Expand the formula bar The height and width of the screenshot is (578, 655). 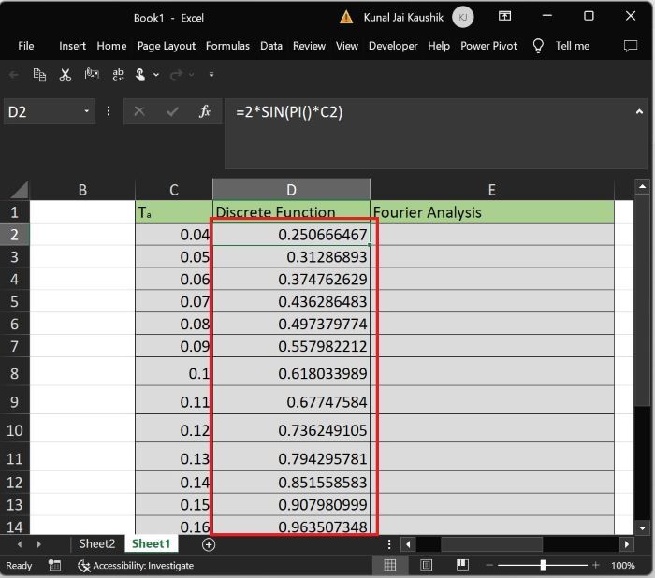click(x=639, y=111)
